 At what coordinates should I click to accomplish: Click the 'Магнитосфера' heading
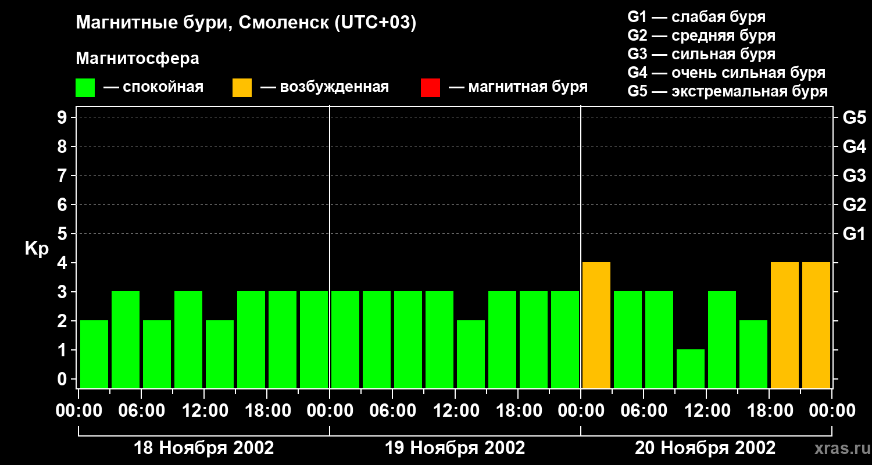pyautogui.click(x=137, y=59)
